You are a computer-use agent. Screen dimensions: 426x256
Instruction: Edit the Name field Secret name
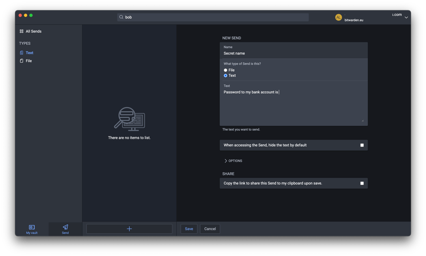coord(294,51)
